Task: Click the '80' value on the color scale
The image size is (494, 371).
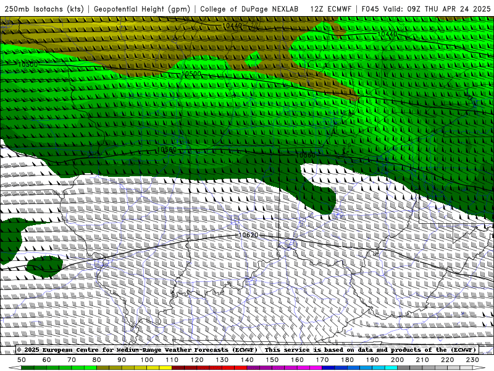Action: click(97, 360)
